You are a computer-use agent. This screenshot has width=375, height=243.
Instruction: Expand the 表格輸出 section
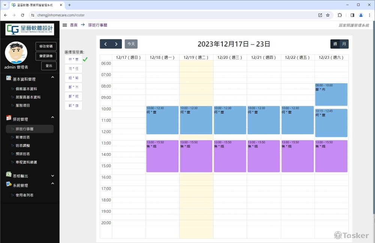(x=52, y=176)
